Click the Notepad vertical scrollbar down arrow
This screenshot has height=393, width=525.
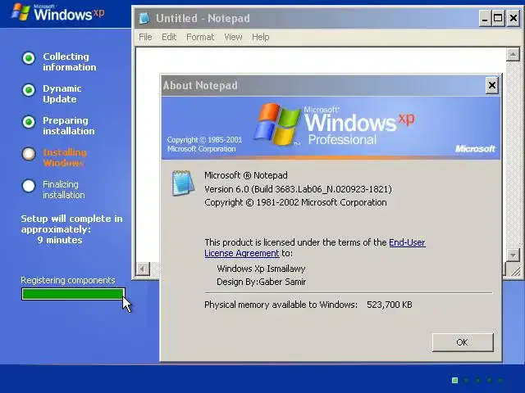coord(513,255)
